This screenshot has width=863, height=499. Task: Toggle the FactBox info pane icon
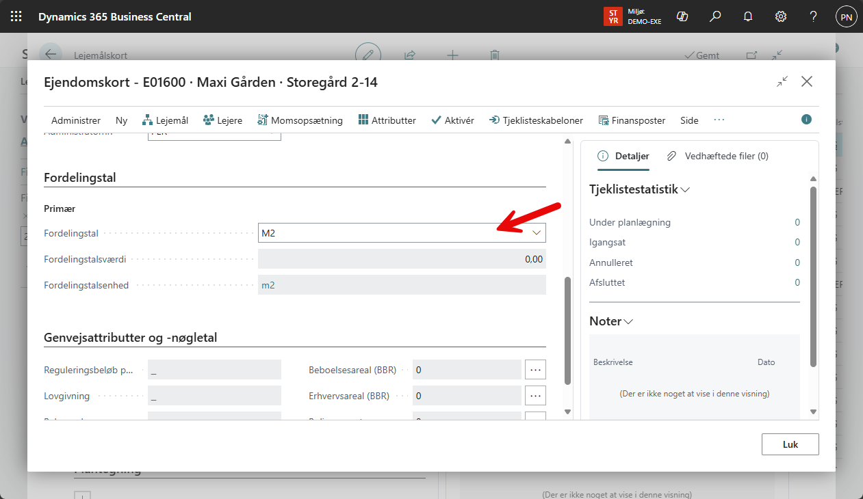coord(806,120)
